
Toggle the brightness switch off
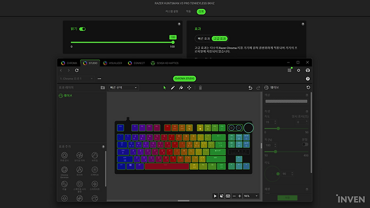coord(82,29)
